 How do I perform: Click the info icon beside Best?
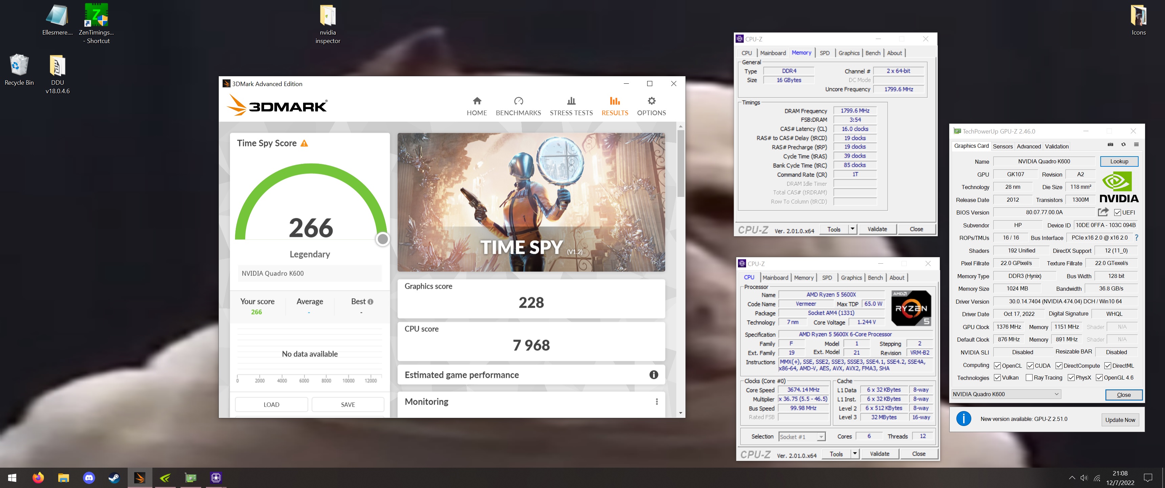click(370, 302)
